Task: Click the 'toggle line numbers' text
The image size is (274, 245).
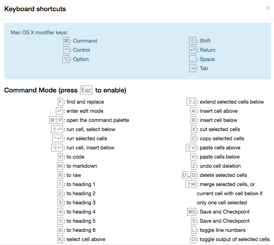Action: click(x=223, y=230)
